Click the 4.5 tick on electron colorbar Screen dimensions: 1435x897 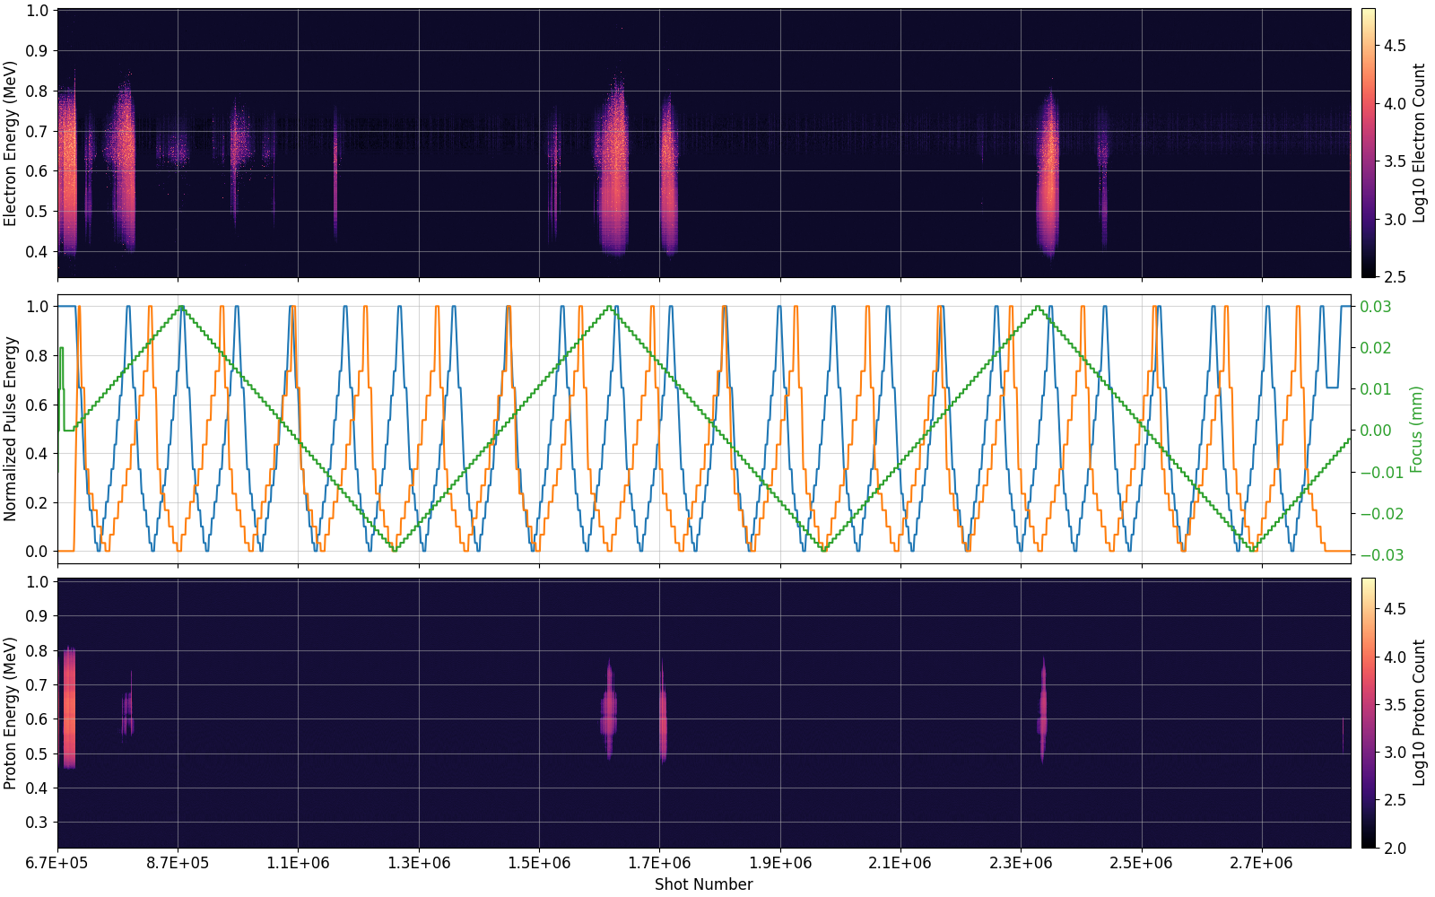(1394, 46)
